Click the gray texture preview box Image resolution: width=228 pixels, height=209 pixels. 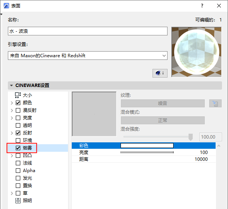pos(94,114)
